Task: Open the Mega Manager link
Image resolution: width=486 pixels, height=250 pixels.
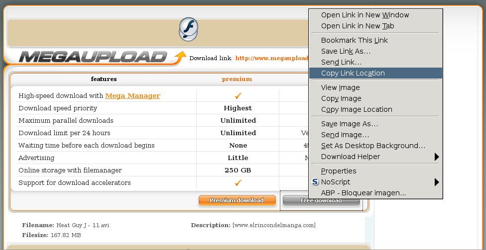Action: (132, 96)
